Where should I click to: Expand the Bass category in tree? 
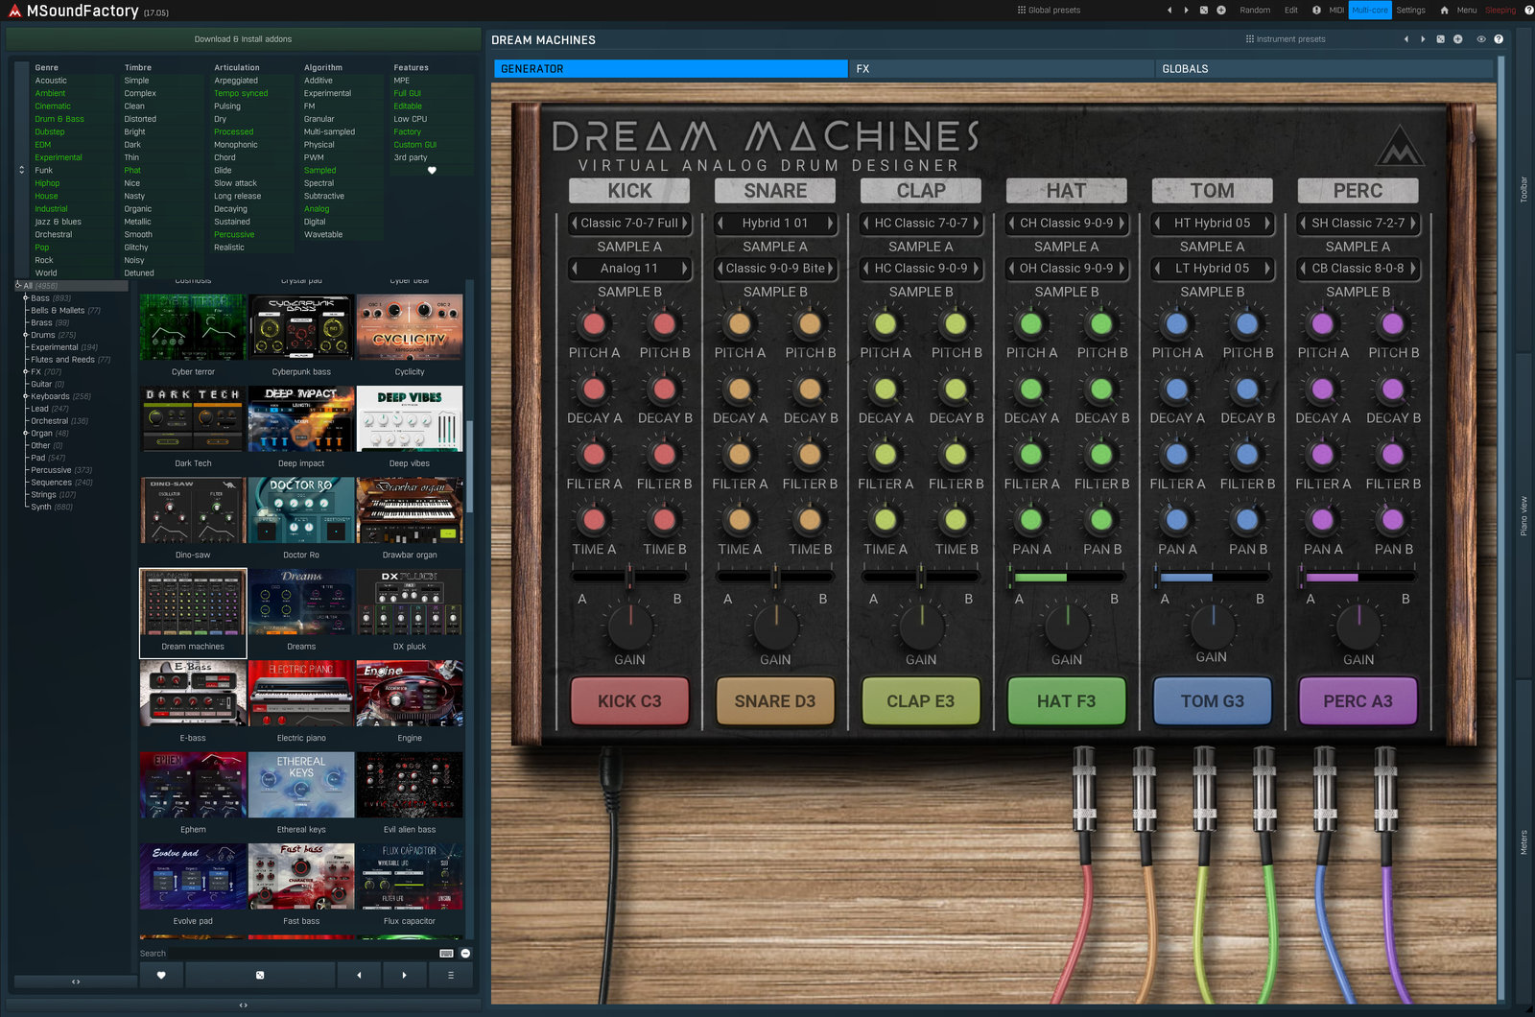[26, 298]
